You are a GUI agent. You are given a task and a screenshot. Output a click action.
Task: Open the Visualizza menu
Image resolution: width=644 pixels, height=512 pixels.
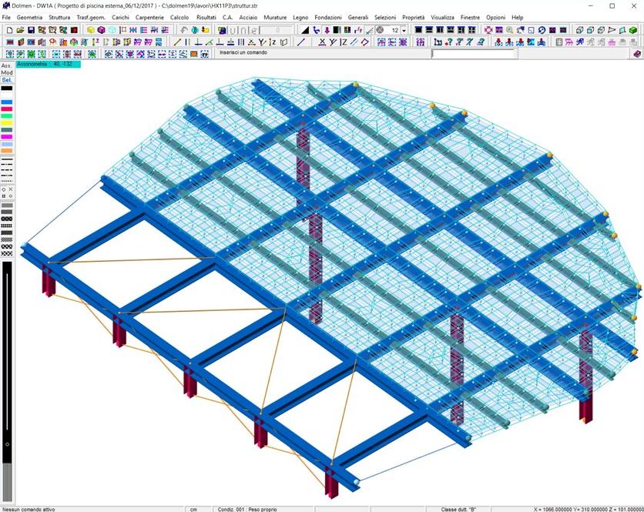point(442,17)
